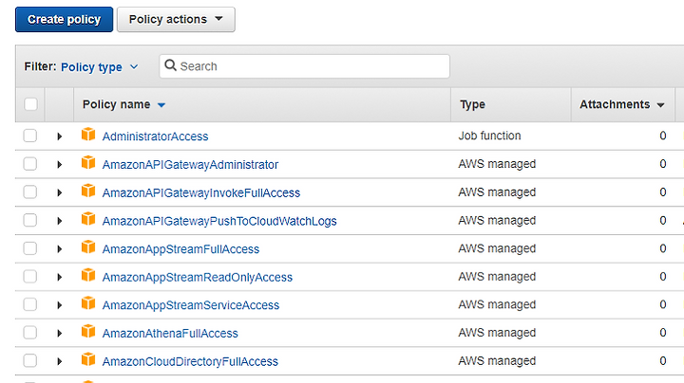Toggle the select-all checkbox in the table header
The height and width of the screenshot is (383, 684).
click(x=30, y=104)
